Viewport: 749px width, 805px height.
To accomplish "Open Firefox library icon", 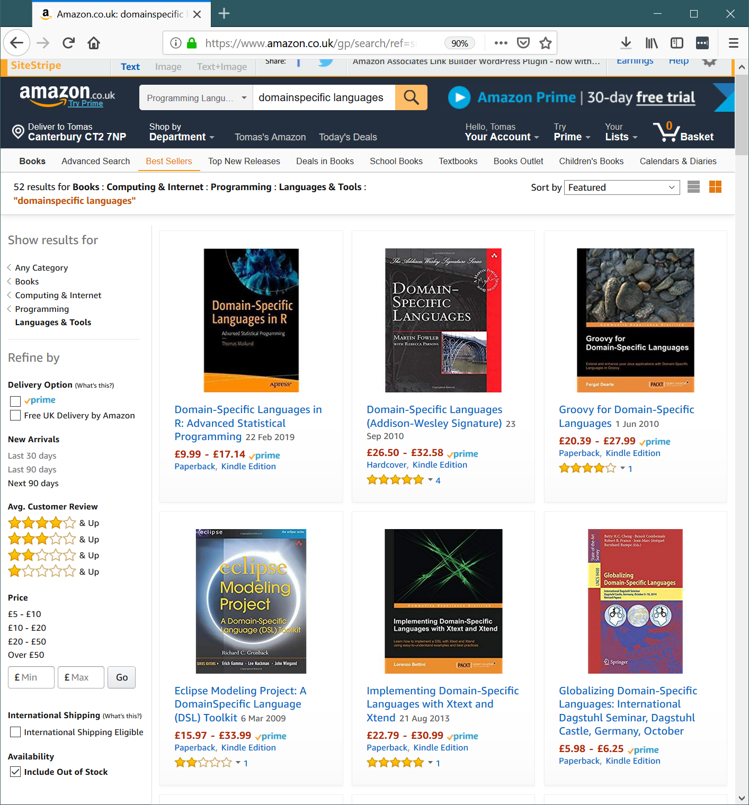I will tap(652, 43).
